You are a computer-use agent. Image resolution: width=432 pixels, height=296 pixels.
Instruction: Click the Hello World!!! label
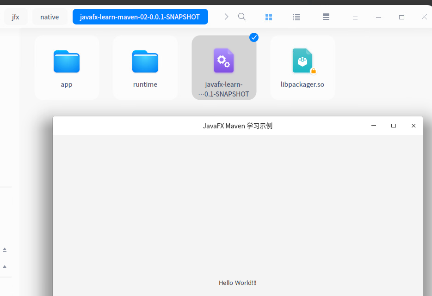(x=237, y=283)
